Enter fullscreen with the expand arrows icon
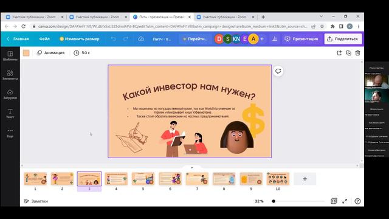Screen dimensions: 389x219 point(345,201)
